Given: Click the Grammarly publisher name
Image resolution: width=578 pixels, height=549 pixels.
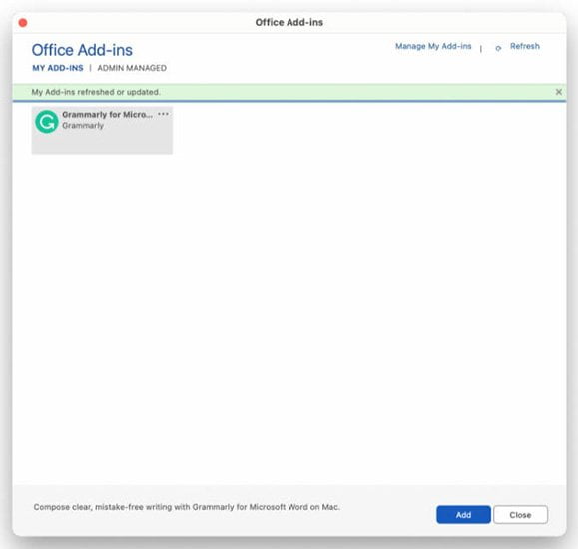Looking at the screenshot, I should point(83,126).
